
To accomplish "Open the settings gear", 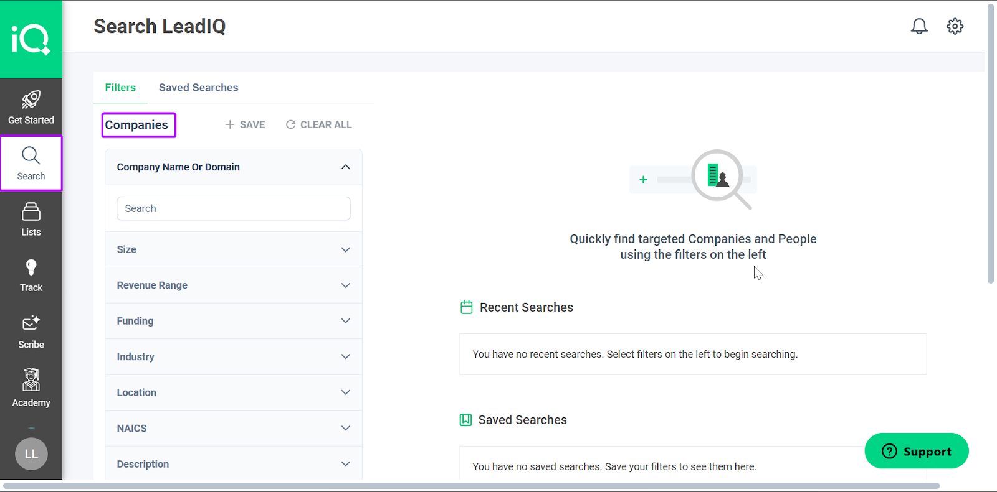I will (955, 26).
